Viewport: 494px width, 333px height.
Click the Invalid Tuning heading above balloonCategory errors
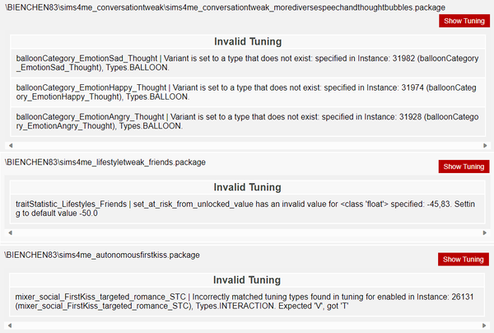click(247, 41)
